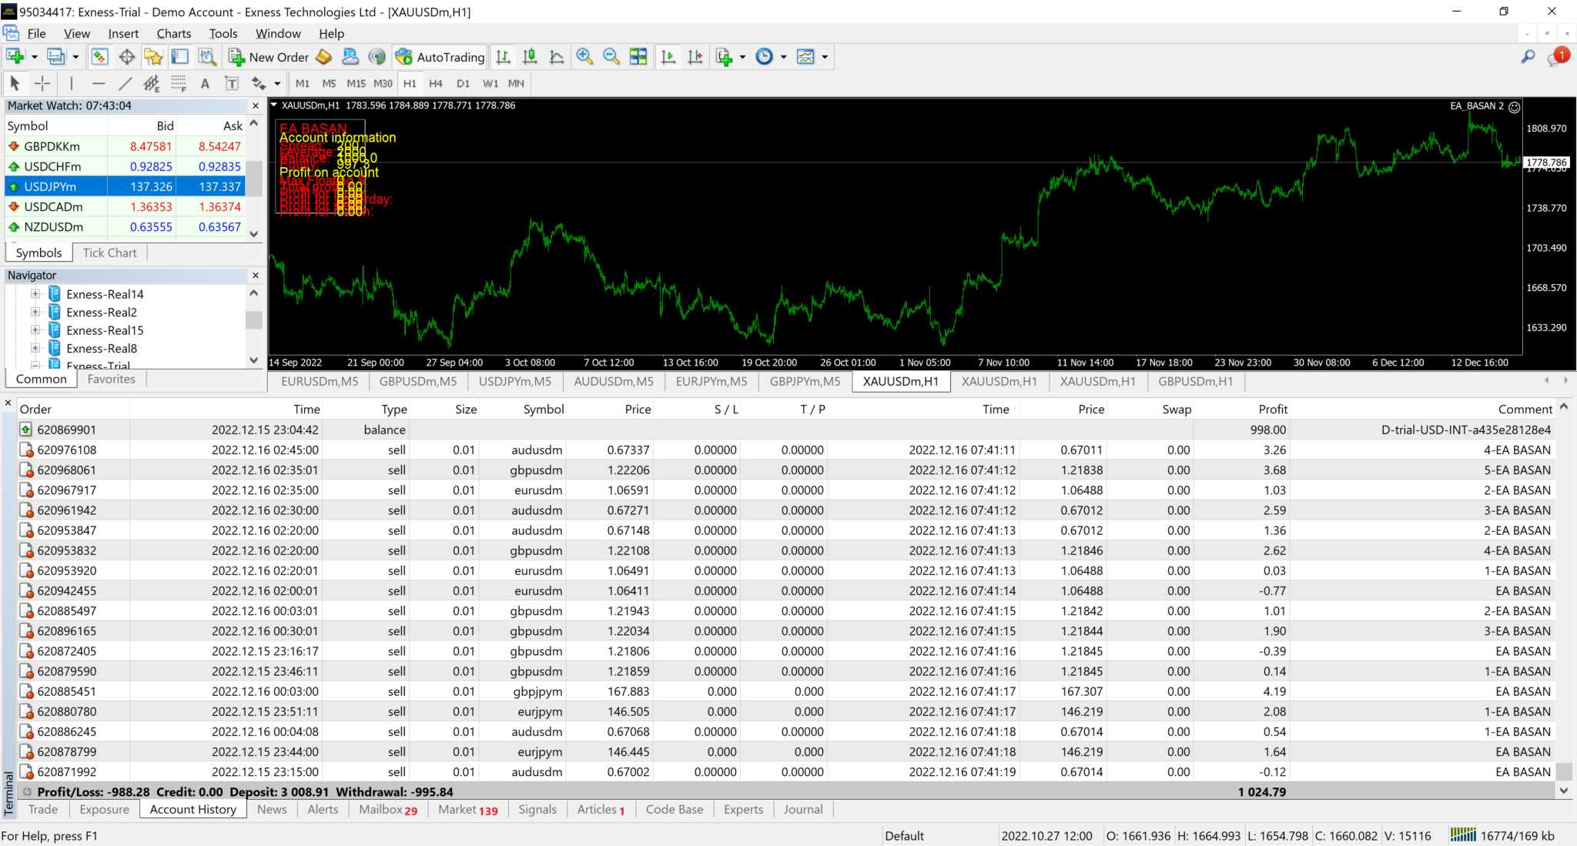The height and width of the screenshot is (846, 1577).
Task: Open New Chart dropdown arrow
Action: point(34,57)
